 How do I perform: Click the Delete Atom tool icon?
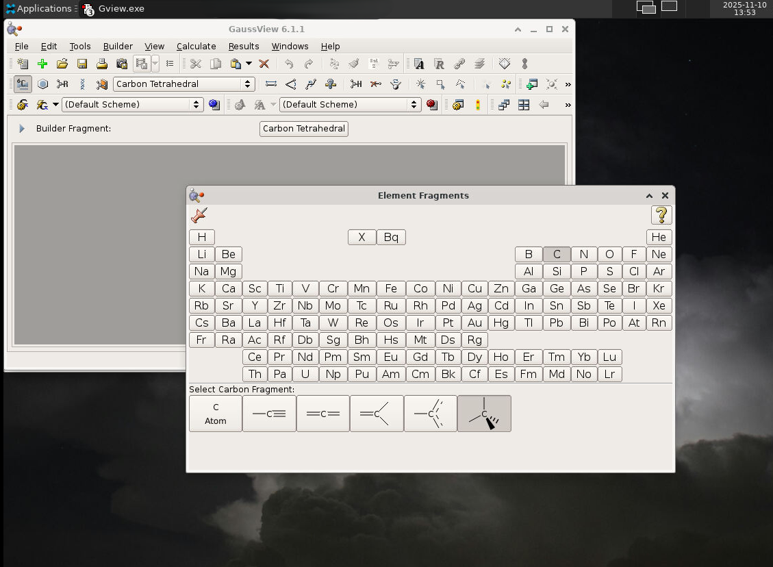(x=376, y=84)
